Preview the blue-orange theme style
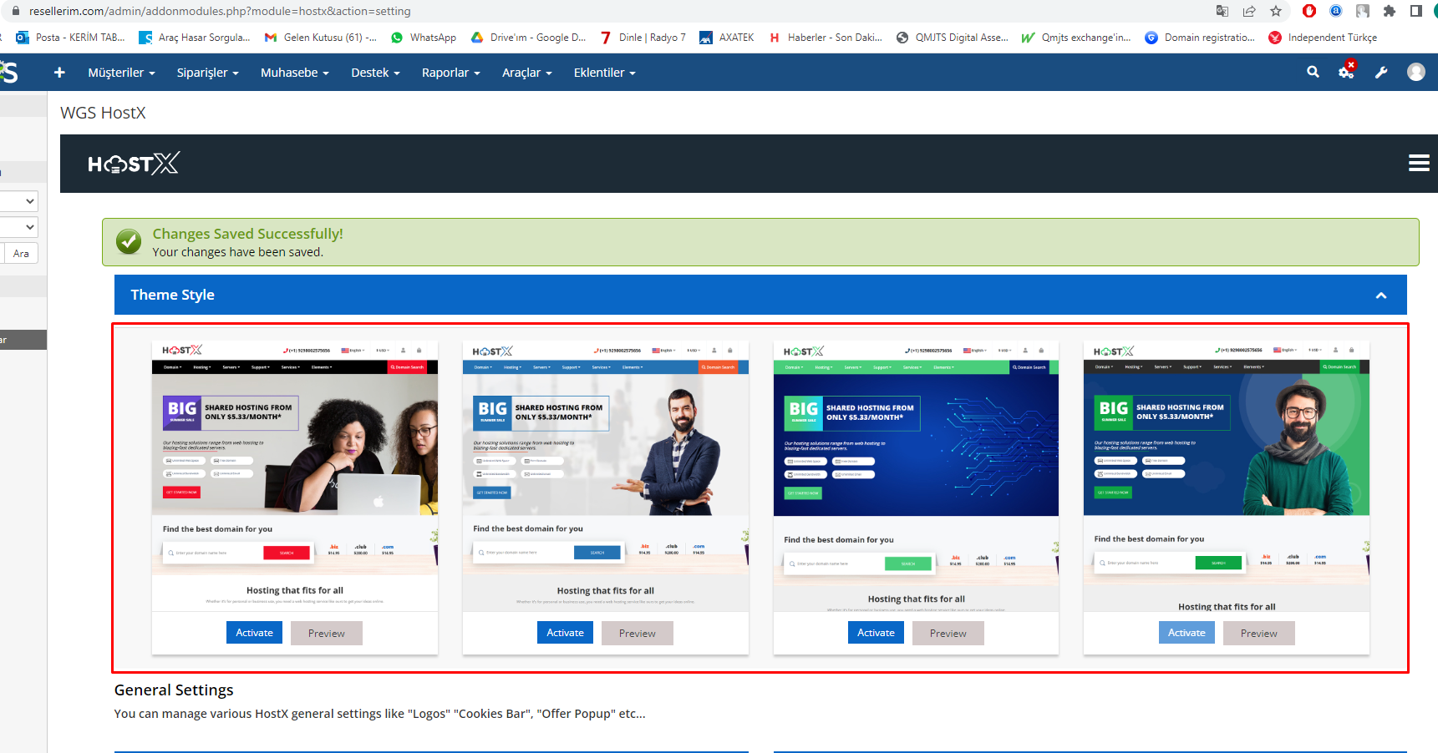This screenshot has height=753, width=1438. click(638, 634)
